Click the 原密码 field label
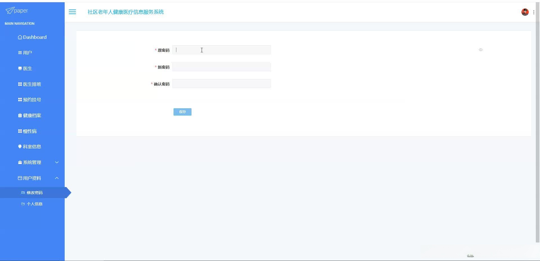The width and height of the screenshot is (540, 261). coord(163,50)
